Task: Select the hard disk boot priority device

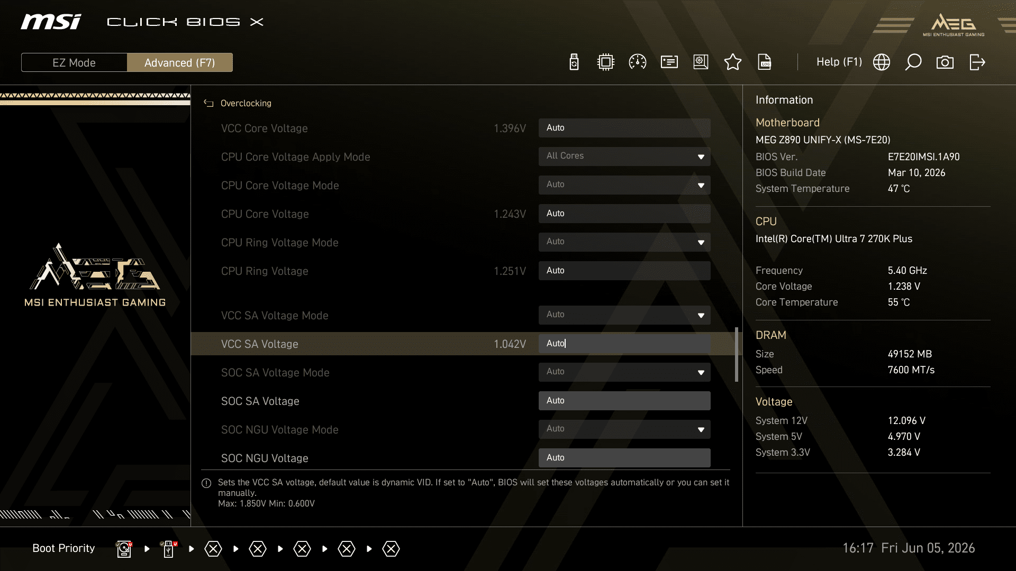Action: pos(124,549)
